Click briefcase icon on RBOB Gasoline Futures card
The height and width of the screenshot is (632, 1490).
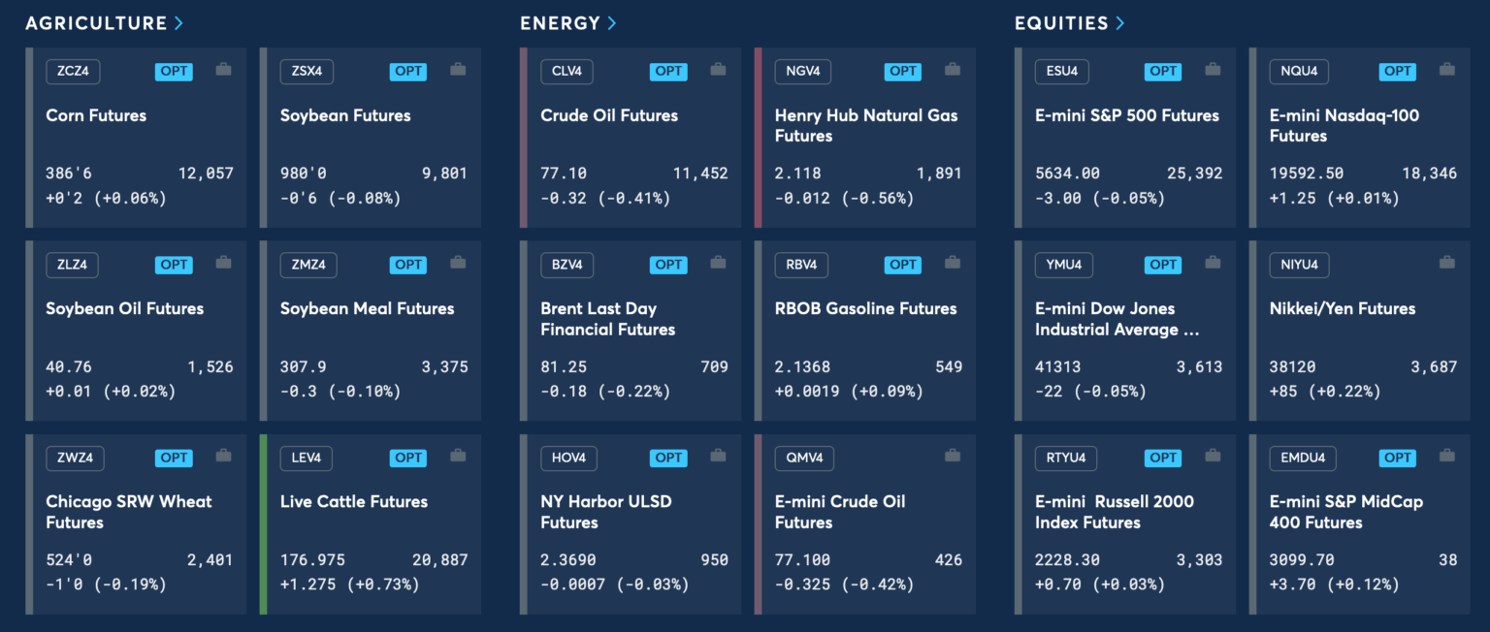(x=953, y=264)
